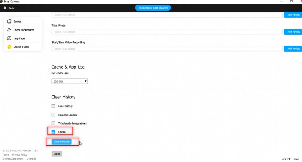Click the Snap Camera title bar icon
Screen dimensions: 302x162
click(x=1, y=2)
